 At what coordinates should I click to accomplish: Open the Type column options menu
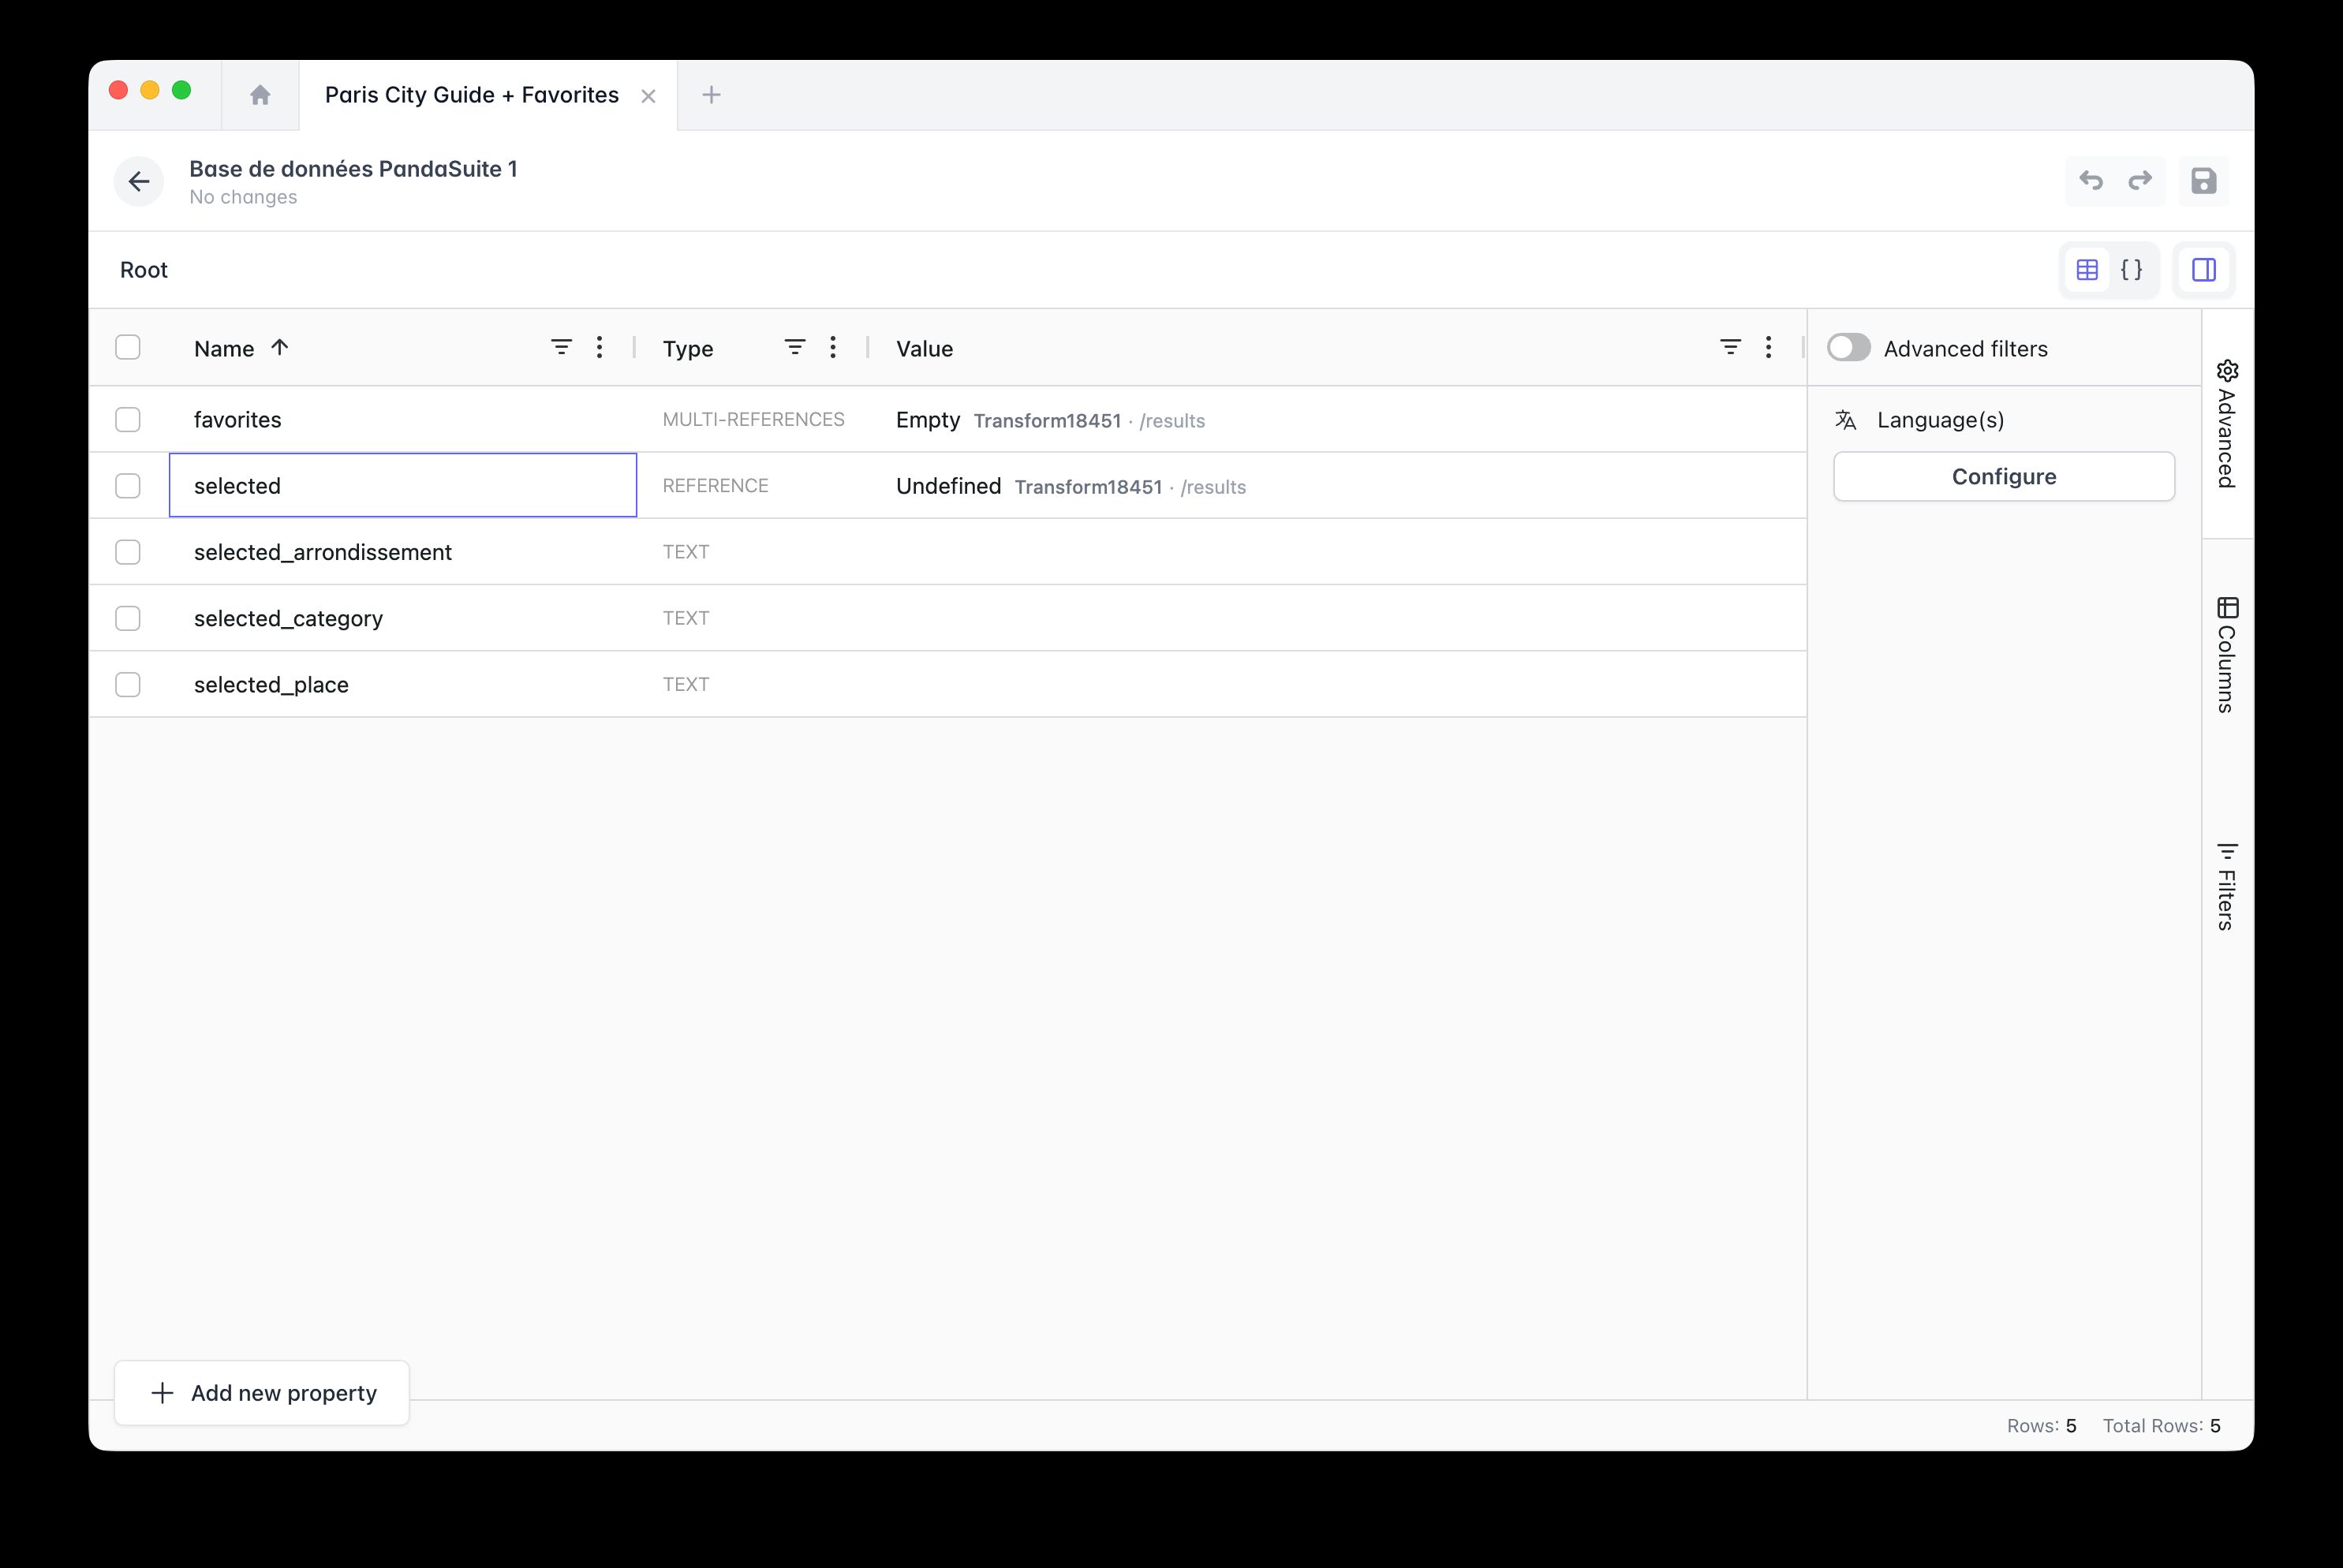(x=832, y=347)
